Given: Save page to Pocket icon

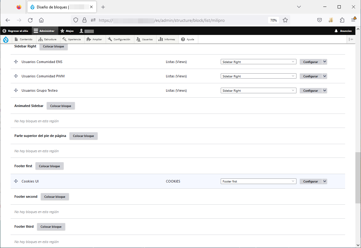Looking at the screenshot, I should (x=320, y=20).
